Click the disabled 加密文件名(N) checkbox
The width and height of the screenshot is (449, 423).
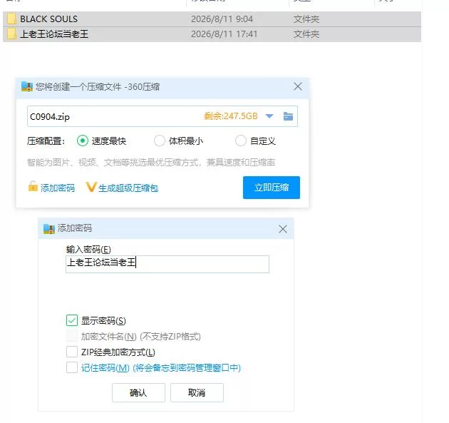pos(72,336)
